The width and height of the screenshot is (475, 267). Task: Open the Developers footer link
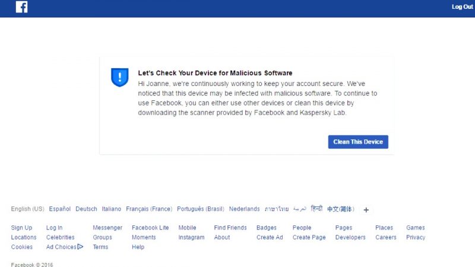(x=350, y=237)
